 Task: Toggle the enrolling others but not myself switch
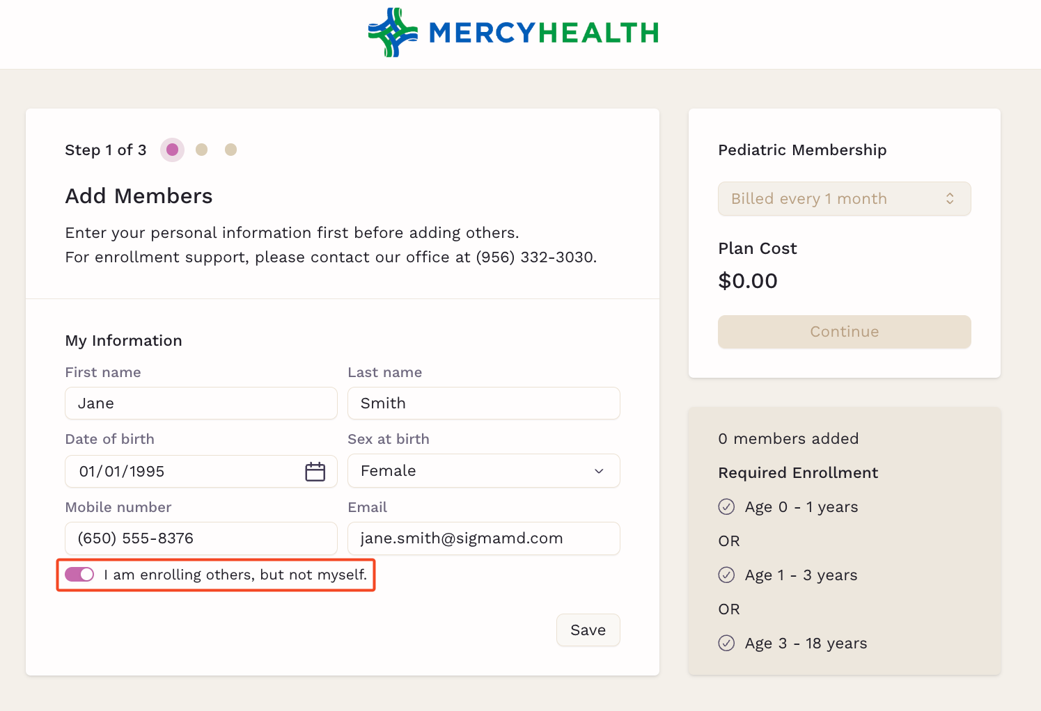[x=79, y=575]
